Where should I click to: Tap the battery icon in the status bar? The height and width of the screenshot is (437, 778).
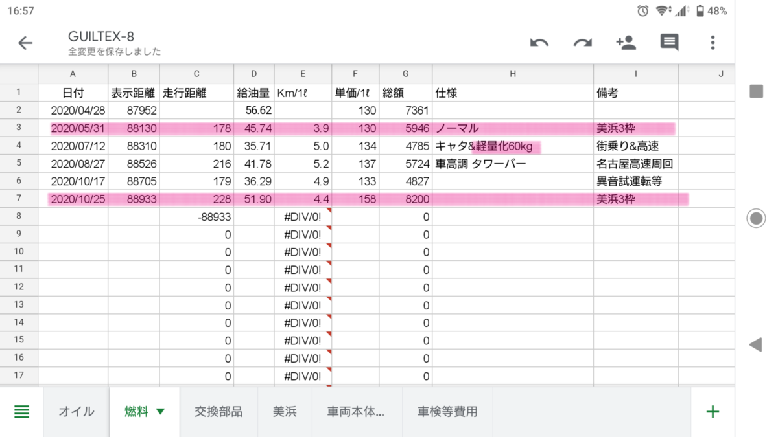click(x=700, y=10)
